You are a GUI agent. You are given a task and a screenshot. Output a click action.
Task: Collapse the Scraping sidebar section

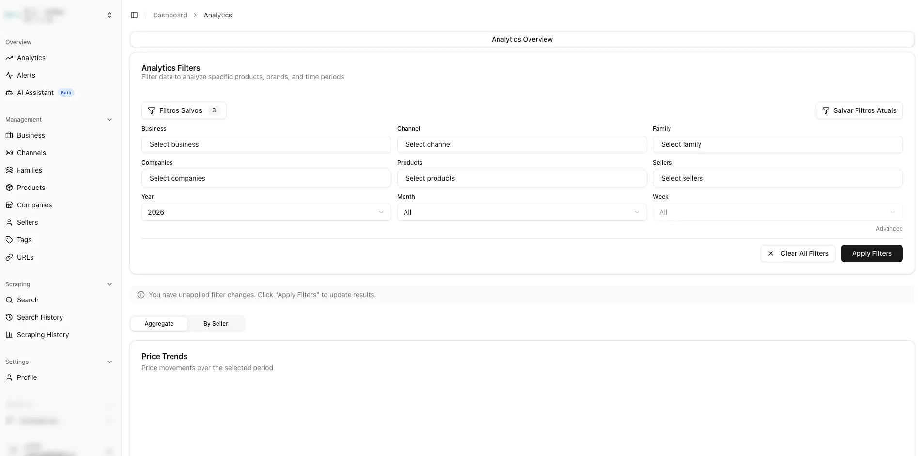pos(109,284)
